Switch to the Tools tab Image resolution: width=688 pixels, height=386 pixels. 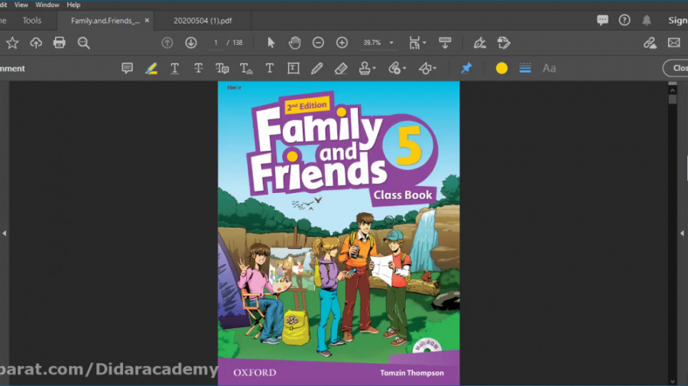tap(31, 21)
